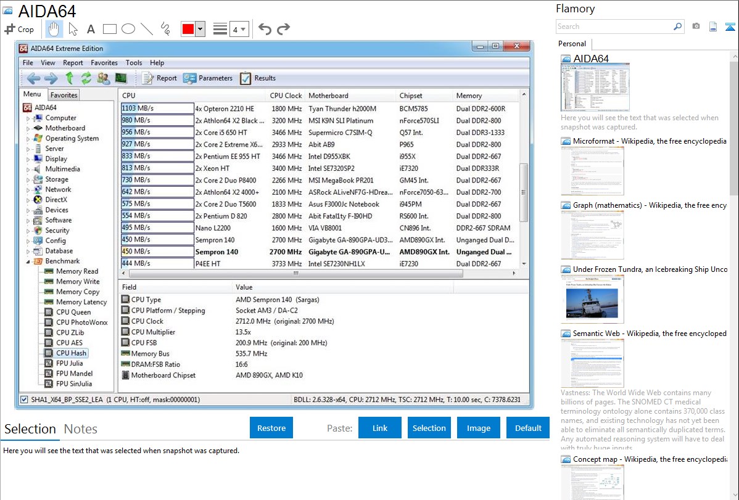Select the Personal tab in Flamory

click(x=572, y=44)
